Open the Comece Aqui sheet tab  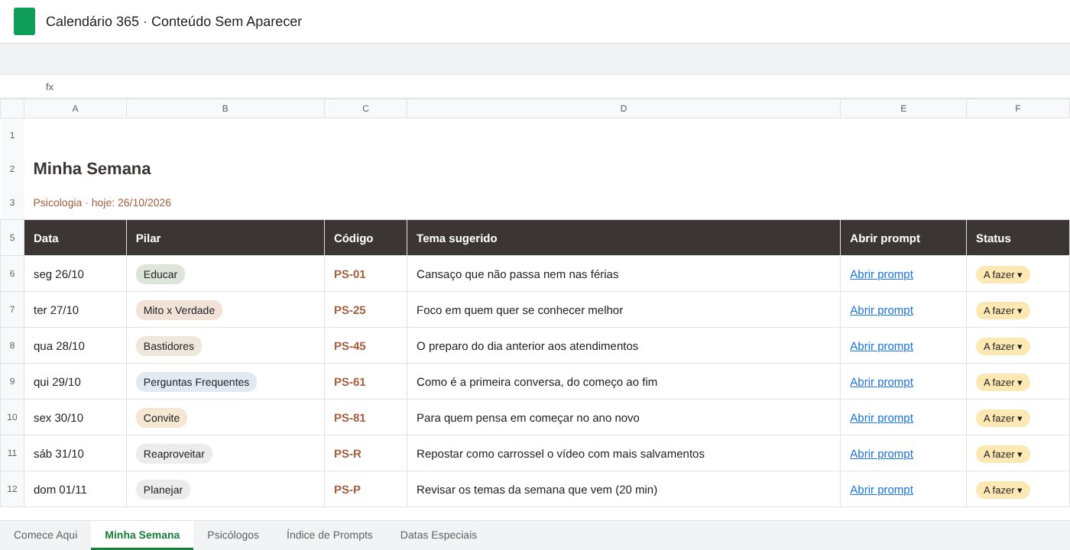[x=46, y=535]
